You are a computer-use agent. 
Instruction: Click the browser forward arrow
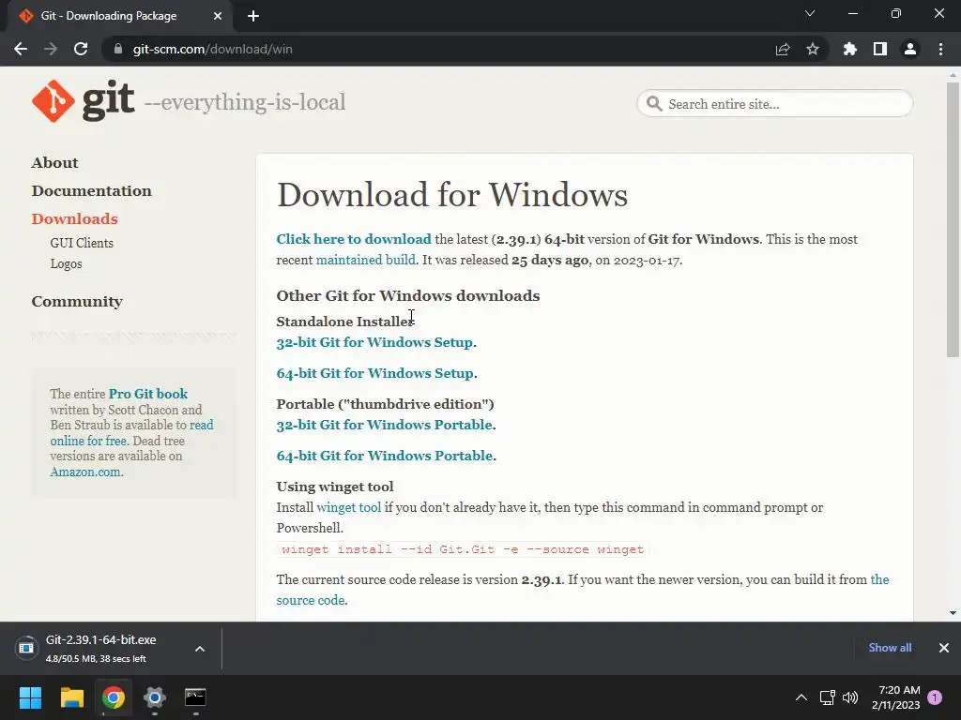click(x=51, y=49)
